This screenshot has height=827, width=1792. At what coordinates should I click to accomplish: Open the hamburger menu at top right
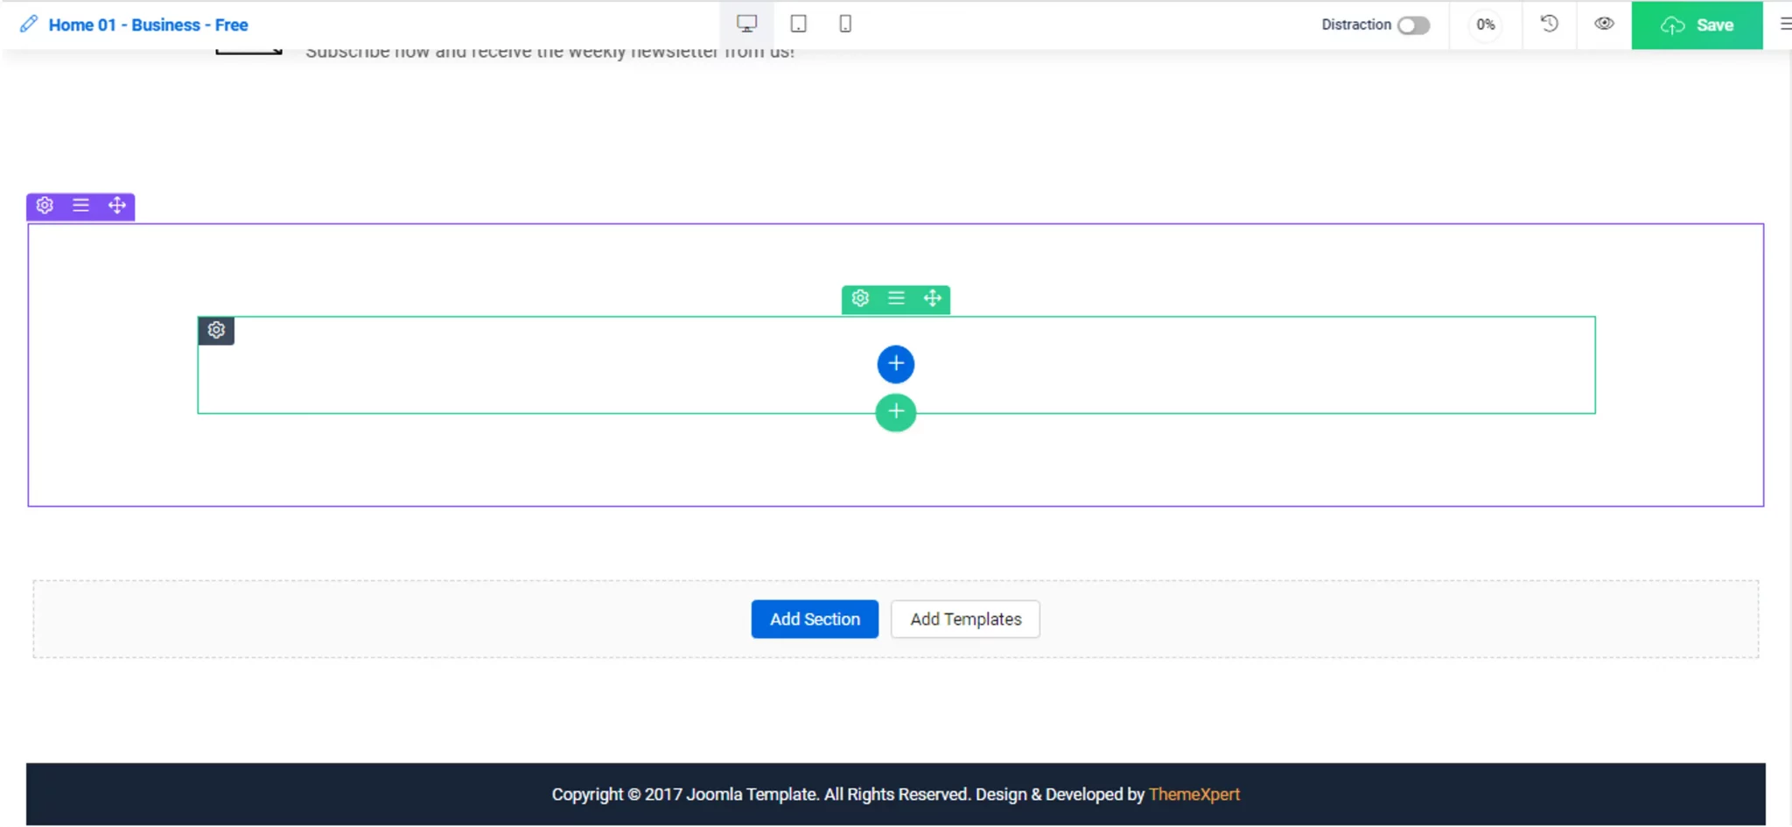1784,25
